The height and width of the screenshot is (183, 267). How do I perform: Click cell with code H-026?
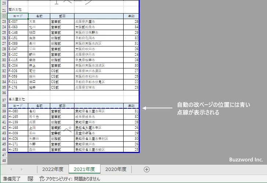(x=18, y=139)
